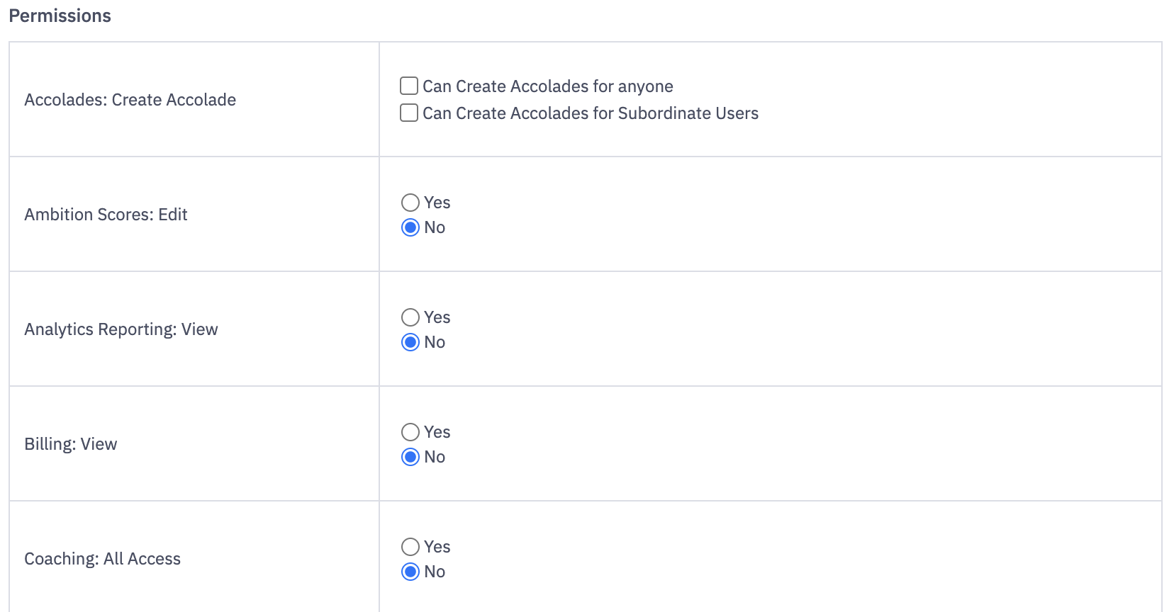Screen dimensions: 1174x612
Task: Click the 'Billing: View' row label
Action: [70, 444]
